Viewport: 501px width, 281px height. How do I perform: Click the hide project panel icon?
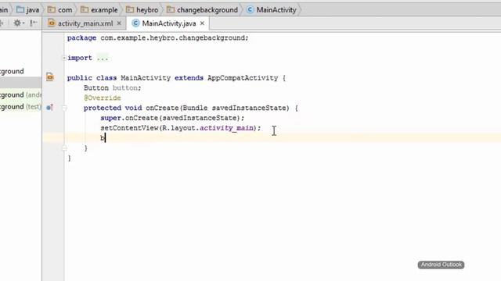33,23
